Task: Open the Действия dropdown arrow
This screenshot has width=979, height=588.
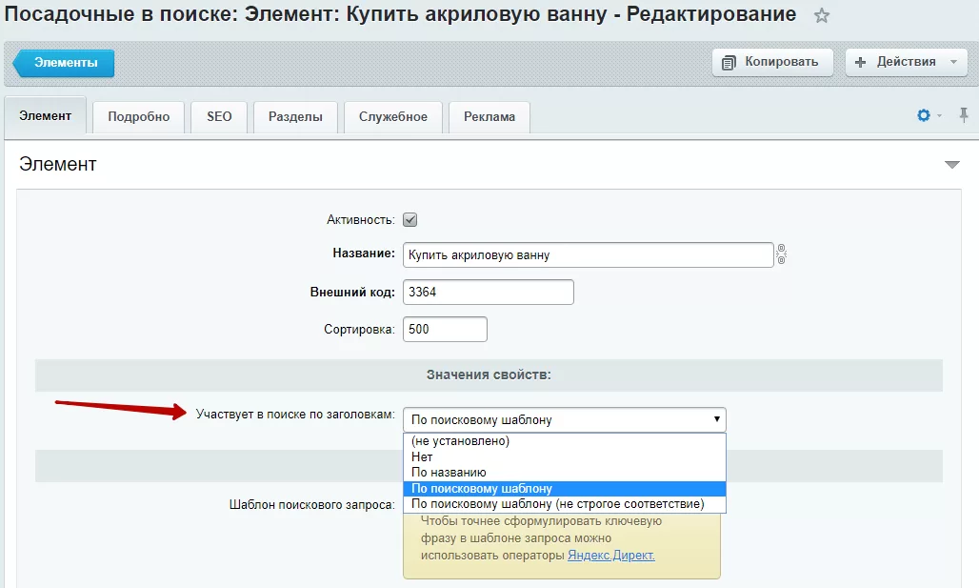Action: pyautogui.click(x=953, y=62)
